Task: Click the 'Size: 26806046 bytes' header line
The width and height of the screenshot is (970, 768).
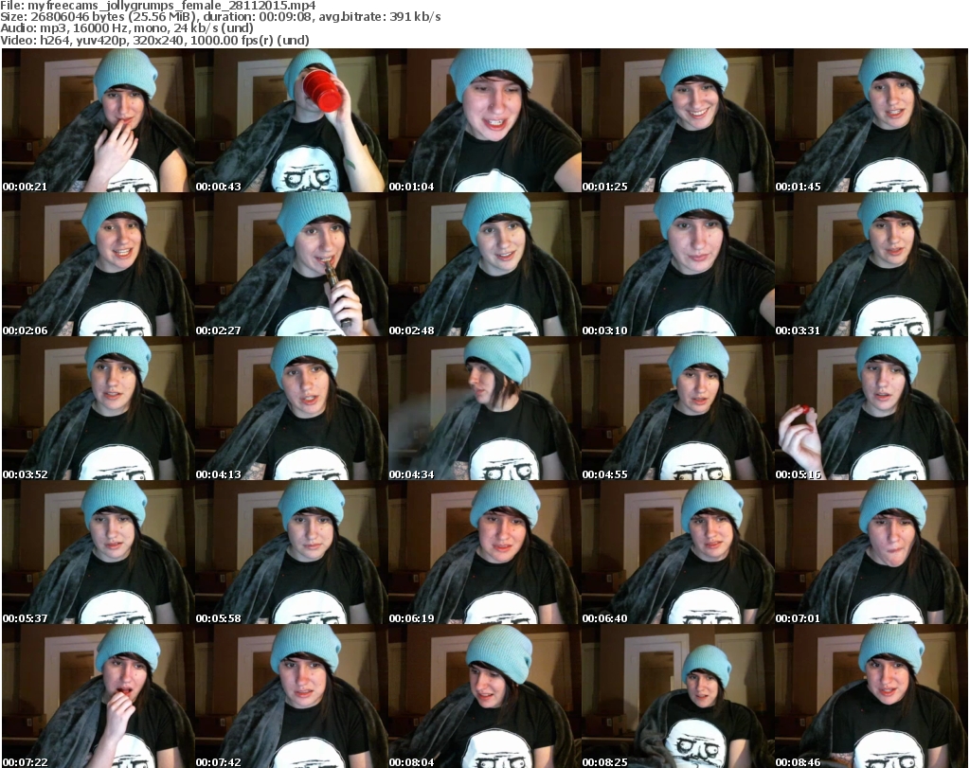Action: point(220,17)
